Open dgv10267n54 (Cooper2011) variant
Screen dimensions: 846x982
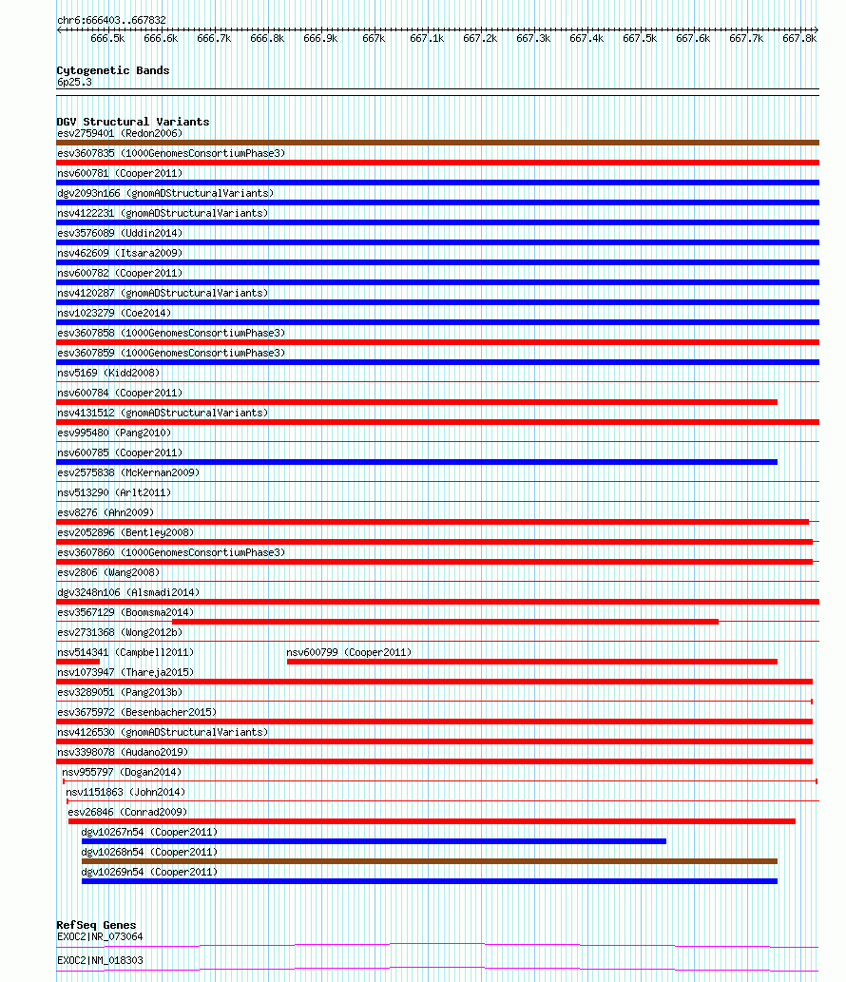[149, 833]
